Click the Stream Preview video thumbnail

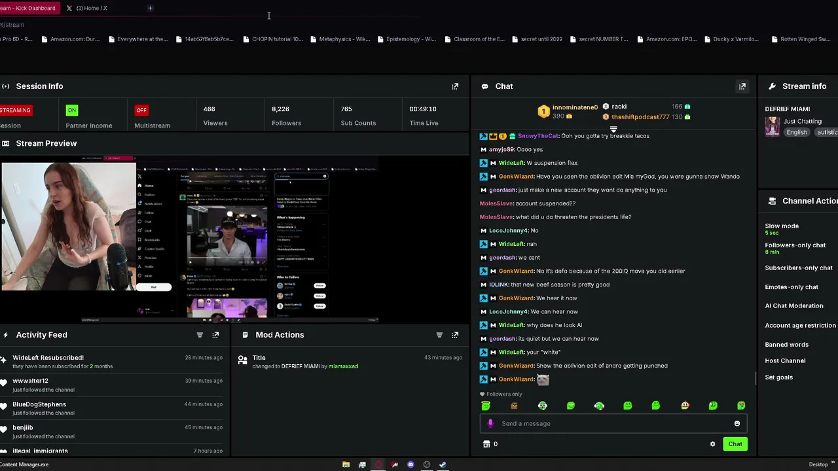tap(190, 239)
